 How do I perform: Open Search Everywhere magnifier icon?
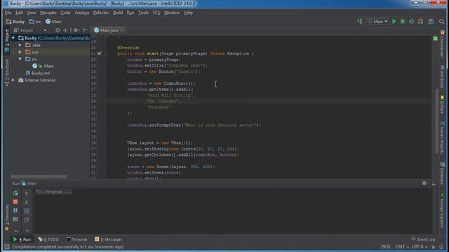pos(441,22)
